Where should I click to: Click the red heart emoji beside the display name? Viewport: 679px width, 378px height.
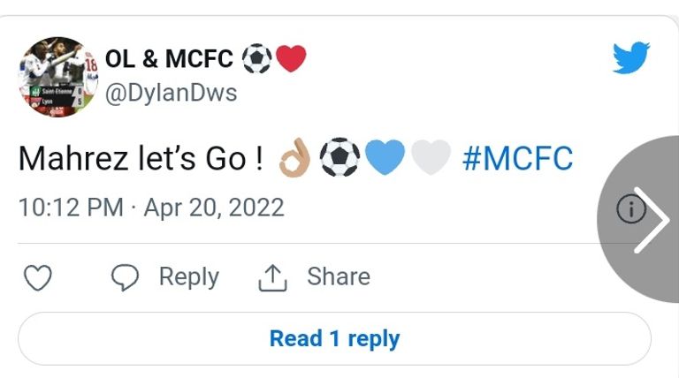pos(291,59)
